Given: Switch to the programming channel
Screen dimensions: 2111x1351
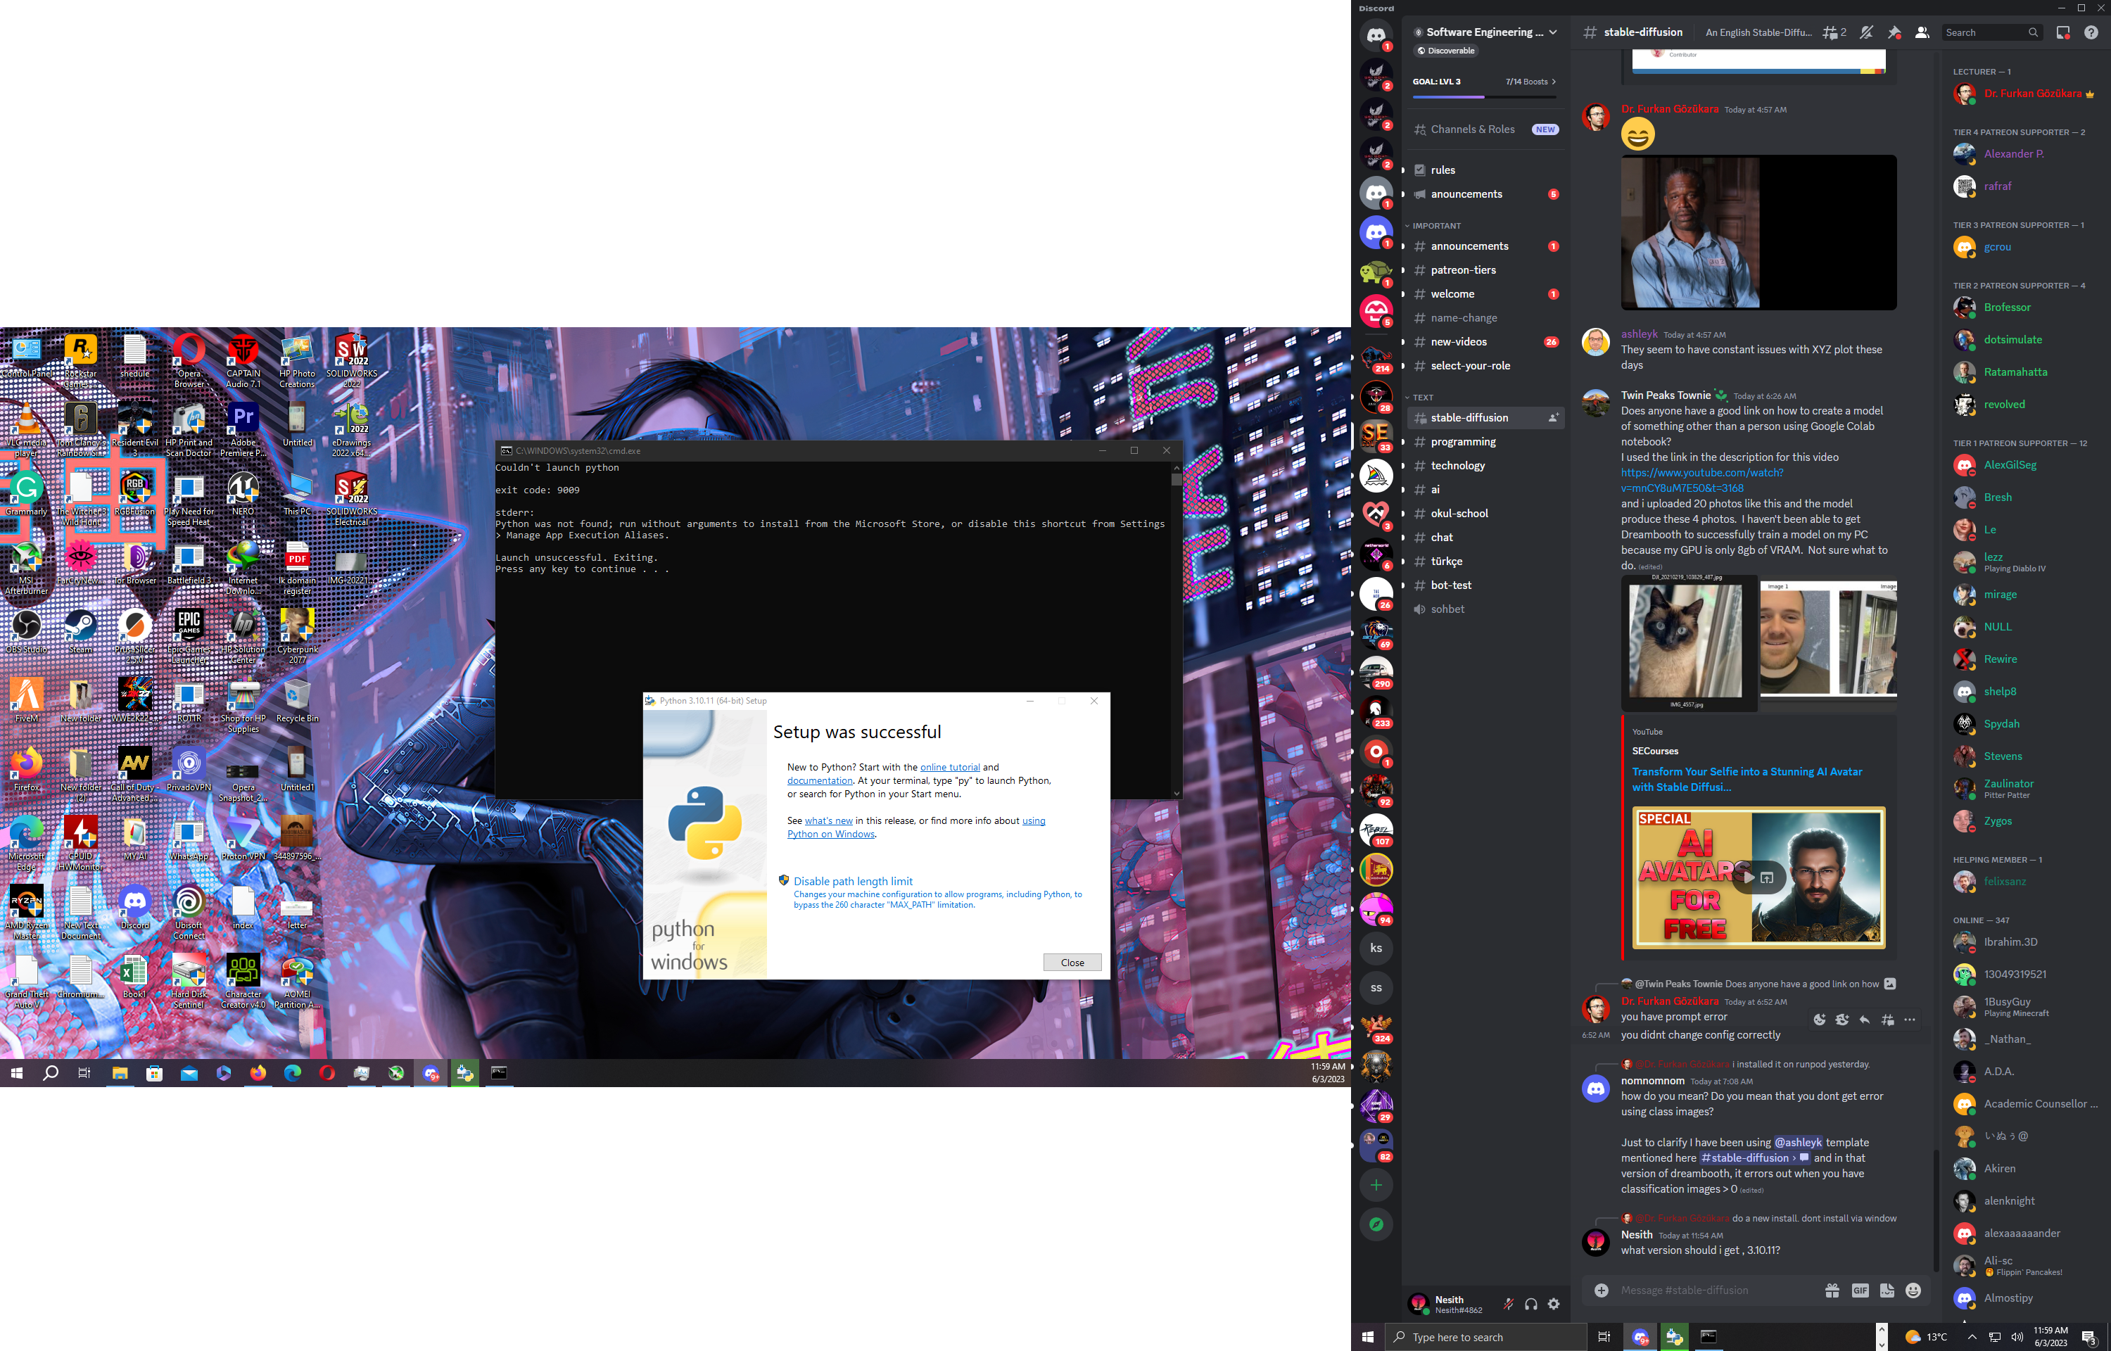Looking at the screenshot, I should (1463, 441).
